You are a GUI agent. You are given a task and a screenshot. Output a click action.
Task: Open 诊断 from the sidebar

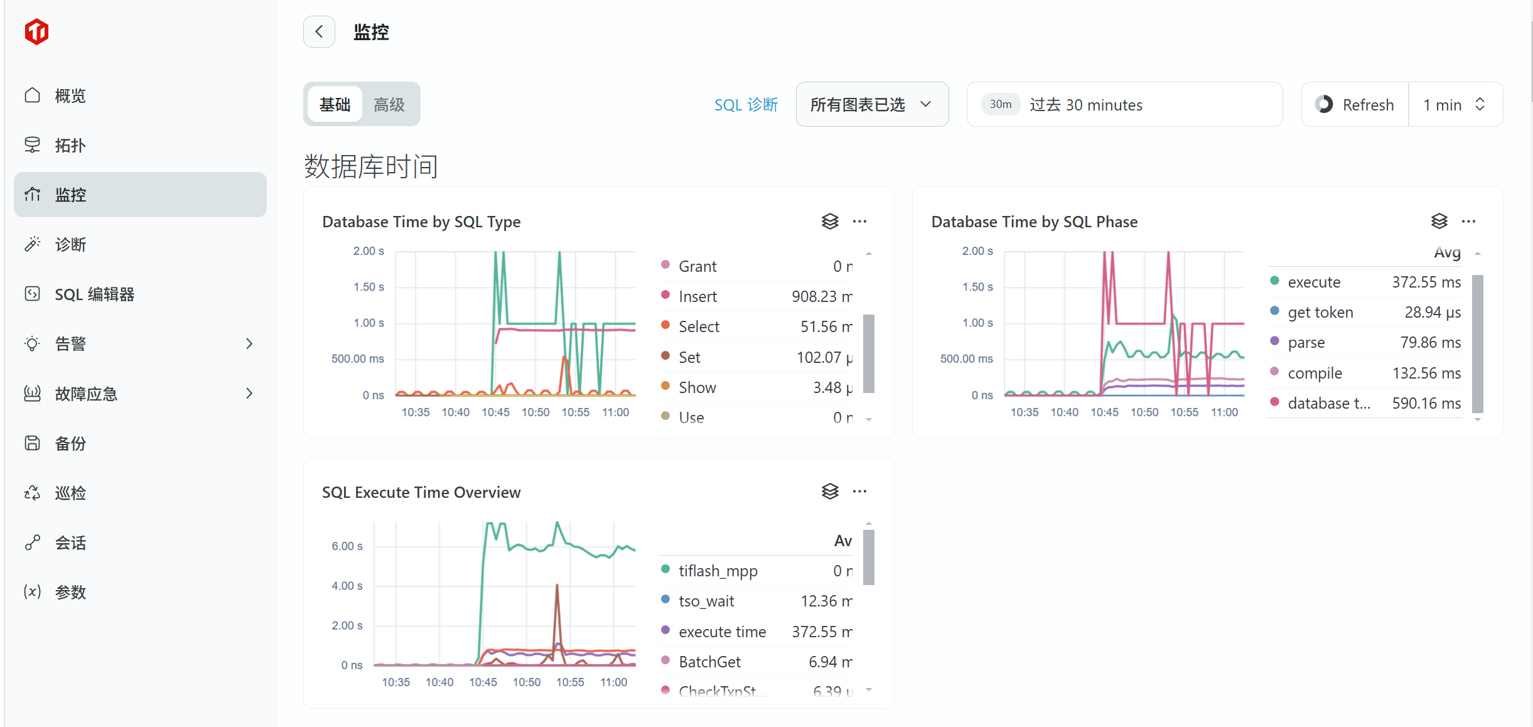coord(70,244)
